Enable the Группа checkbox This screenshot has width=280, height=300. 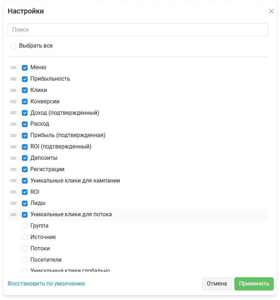25,226
